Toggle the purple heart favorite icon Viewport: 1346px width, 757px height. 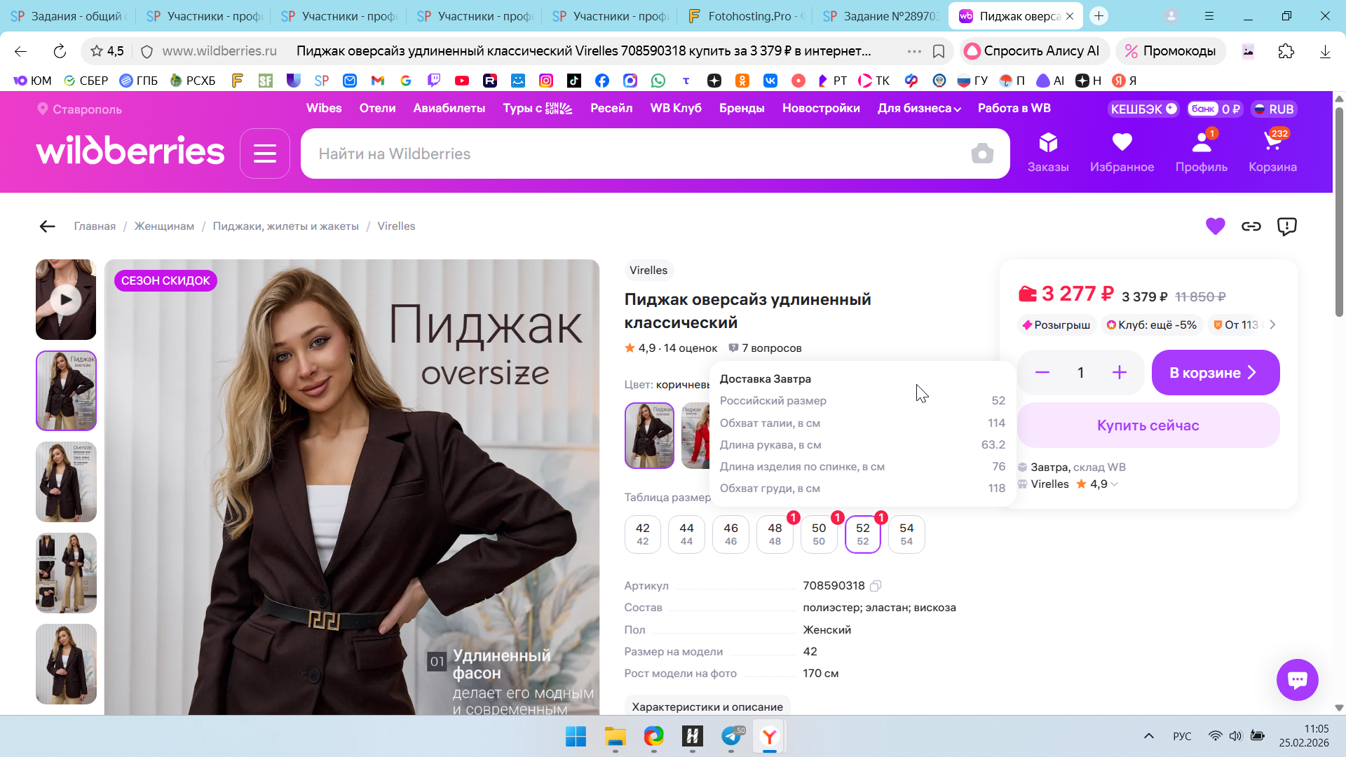[1215, 226]
